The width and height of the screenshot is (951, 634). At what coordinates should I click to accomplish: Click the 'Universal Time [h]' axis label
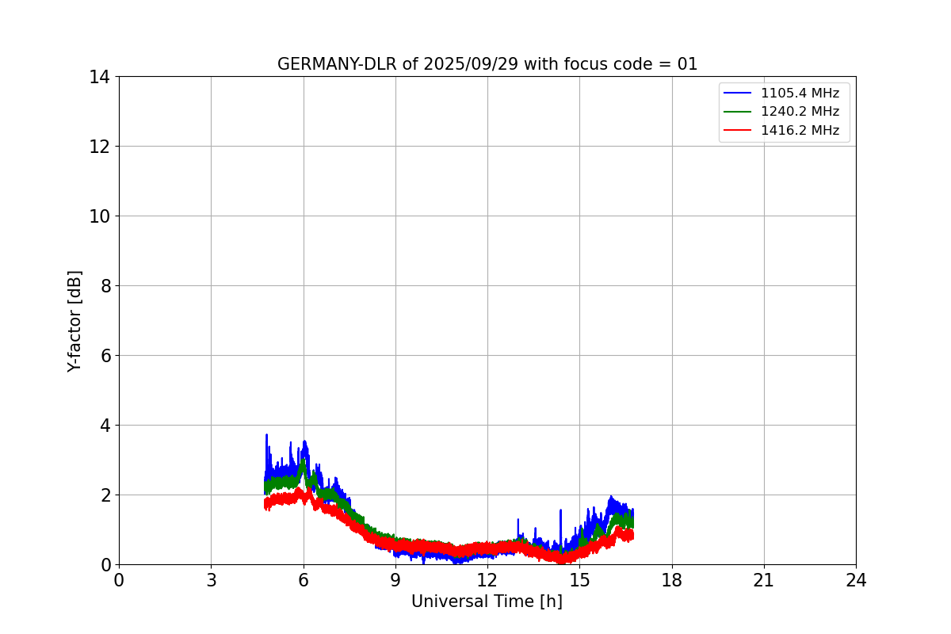[x=487, y=602]
